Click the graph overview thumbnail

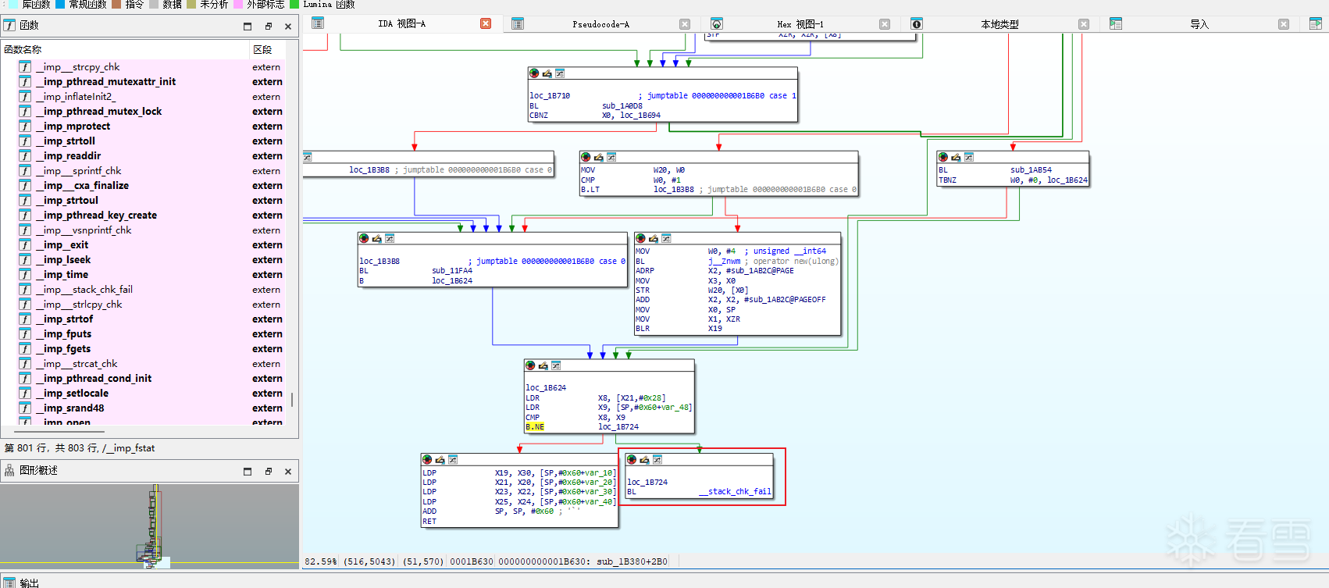149,527
